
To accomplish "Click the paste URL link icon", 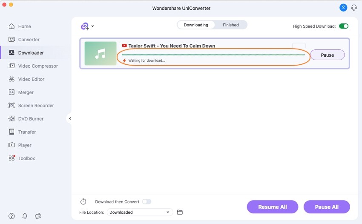I will tap(85, 26).
